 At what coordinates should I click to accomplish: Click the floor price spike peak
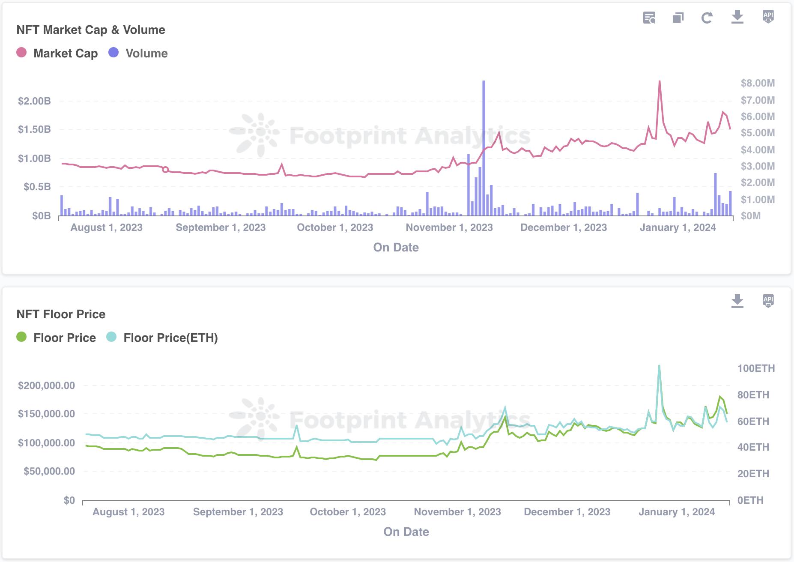659,366
